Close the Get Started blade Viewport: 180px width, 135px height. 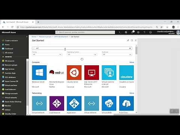click(136, 40)
